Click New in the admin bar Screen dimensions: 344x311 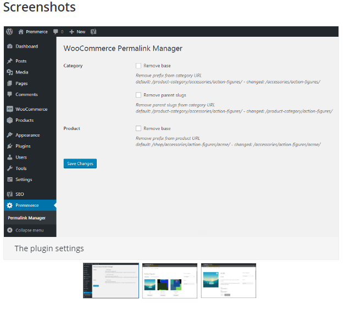point(81,32)
